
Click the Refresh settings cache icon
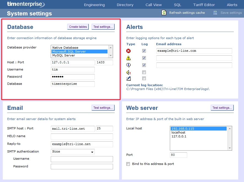(164, 13)
